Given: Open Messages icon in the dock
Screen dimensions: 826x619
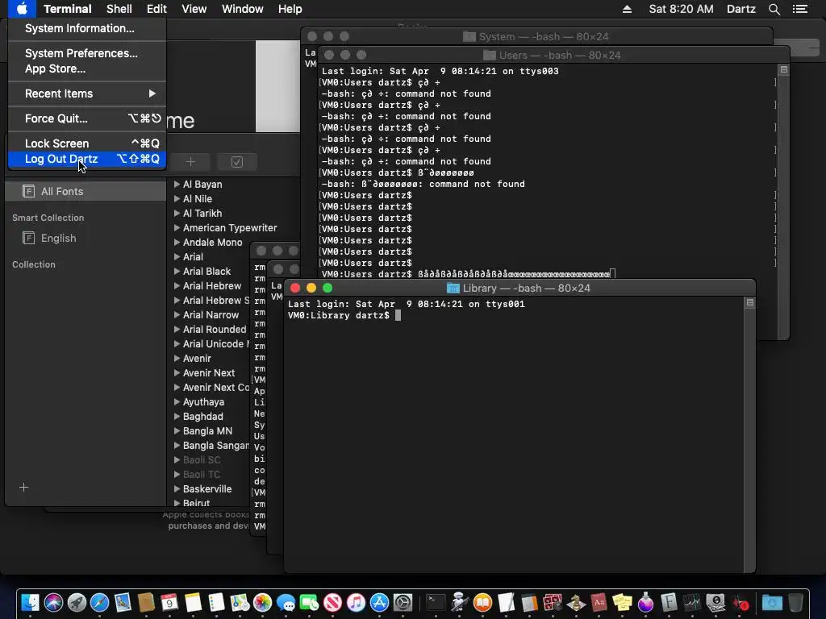Looking at the screenshot, I should pos(286,603).
